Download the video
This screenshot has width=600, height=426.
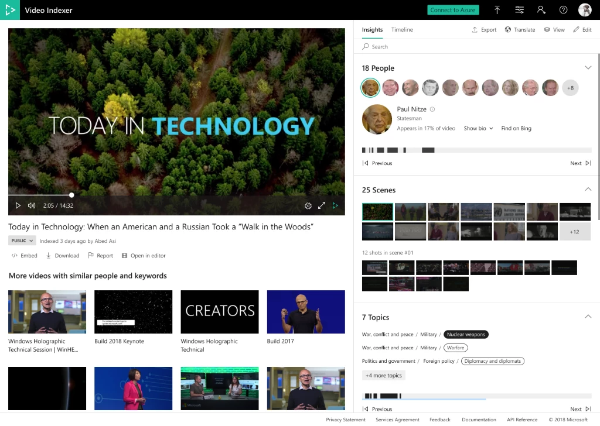click(63, 256)
